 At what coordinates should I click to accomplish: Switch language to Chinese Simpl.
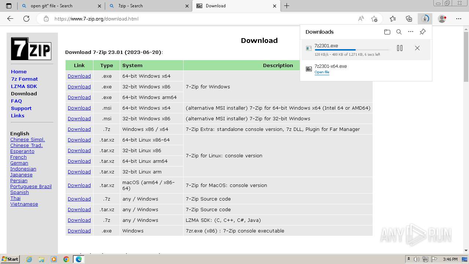[27, 139]
